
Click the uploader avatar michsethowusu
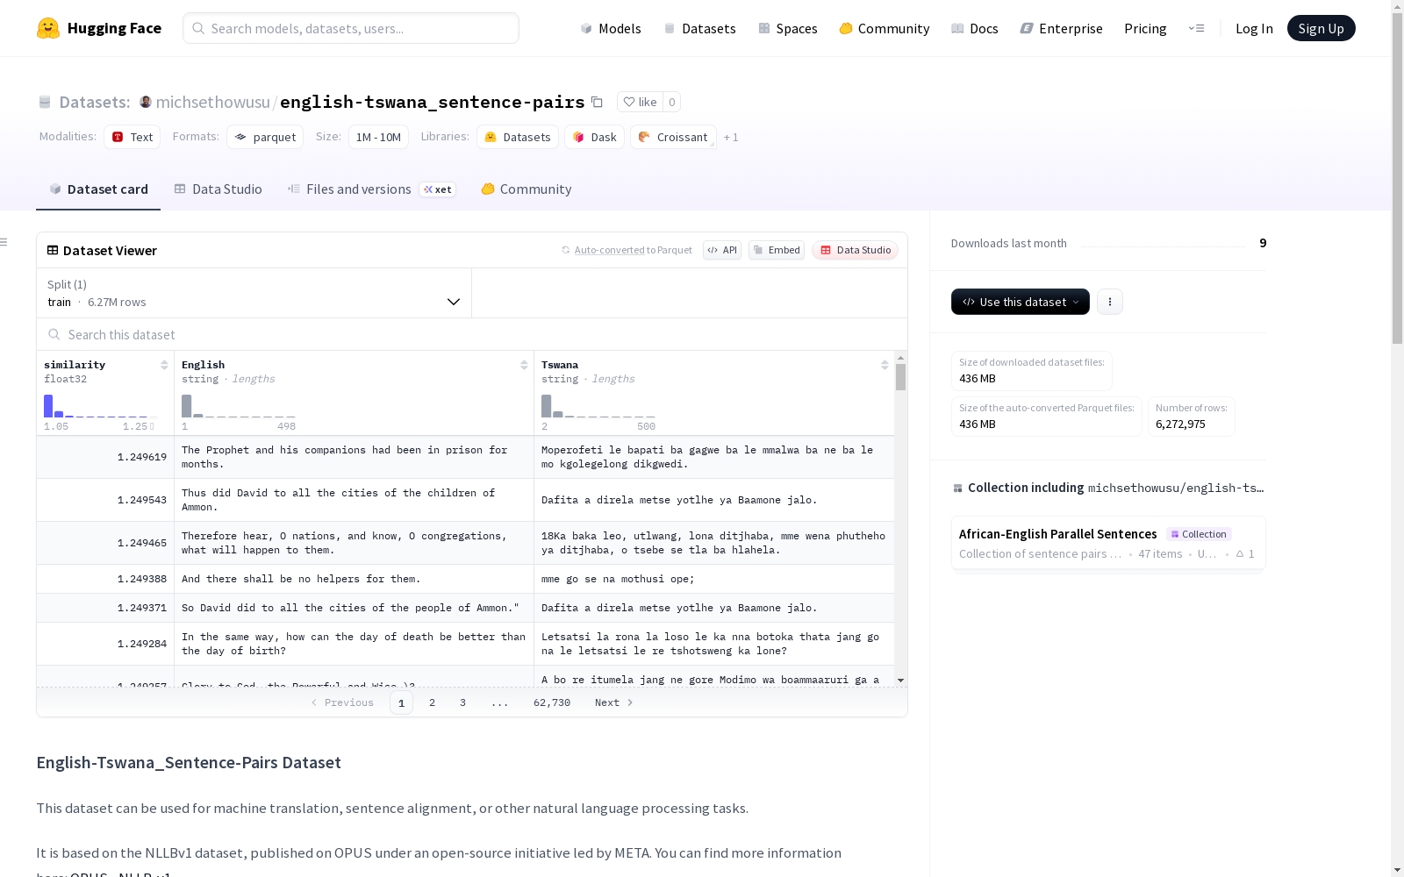pos(146,102)
